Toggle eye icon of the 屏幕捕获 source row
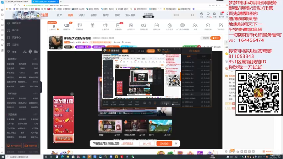283x159 pixels. pyautogui.click(x=183, y=98)
